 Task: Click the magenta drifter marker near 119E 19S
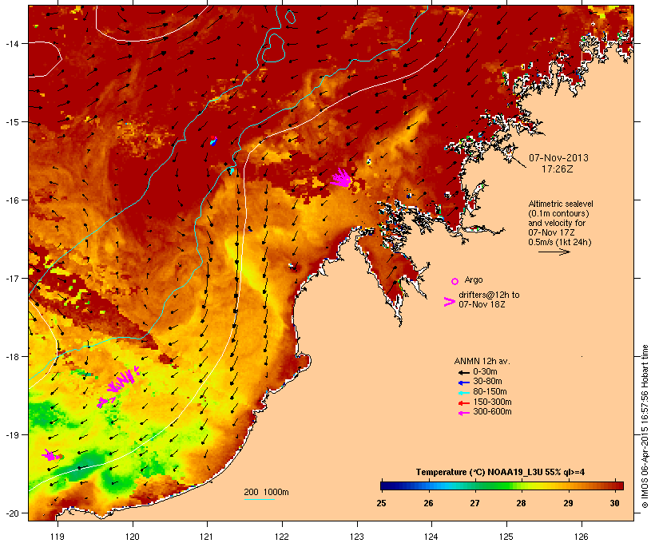(x=51, y=455)
